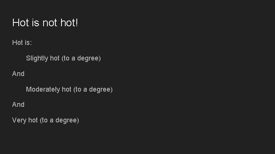This screenshot has width=275, height=154.
Task: Click the exclamation mark in the title
Action: (x=76, y=23)
